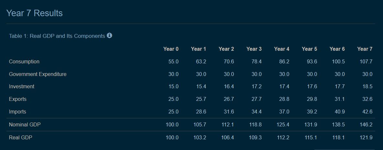Select the 'Real GDP' row label
The width and height of the screenshot is (383, 150).
point(20,137)
